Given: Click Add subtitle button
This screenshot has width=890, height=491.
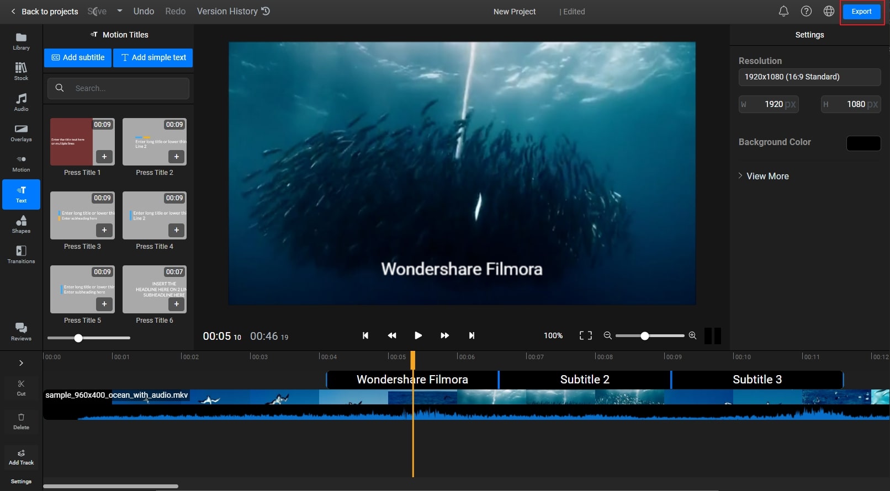Looking at the screenshot, I should tap(78, 57).
